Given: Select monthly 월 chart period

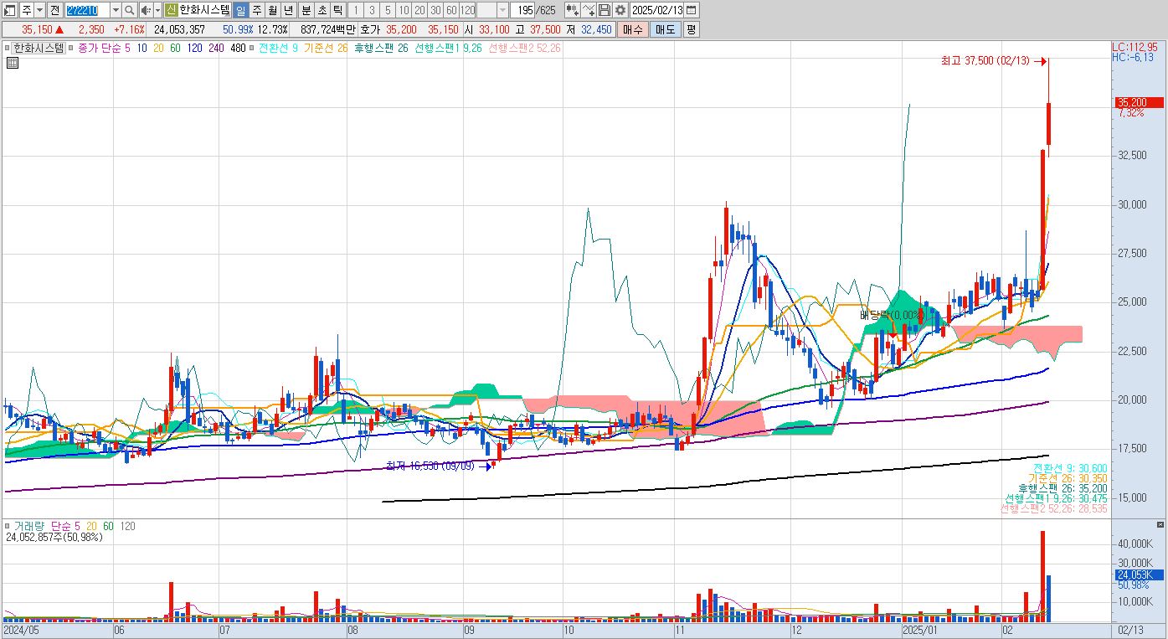Looking at the screenshot, I should (x=272, y=10).
